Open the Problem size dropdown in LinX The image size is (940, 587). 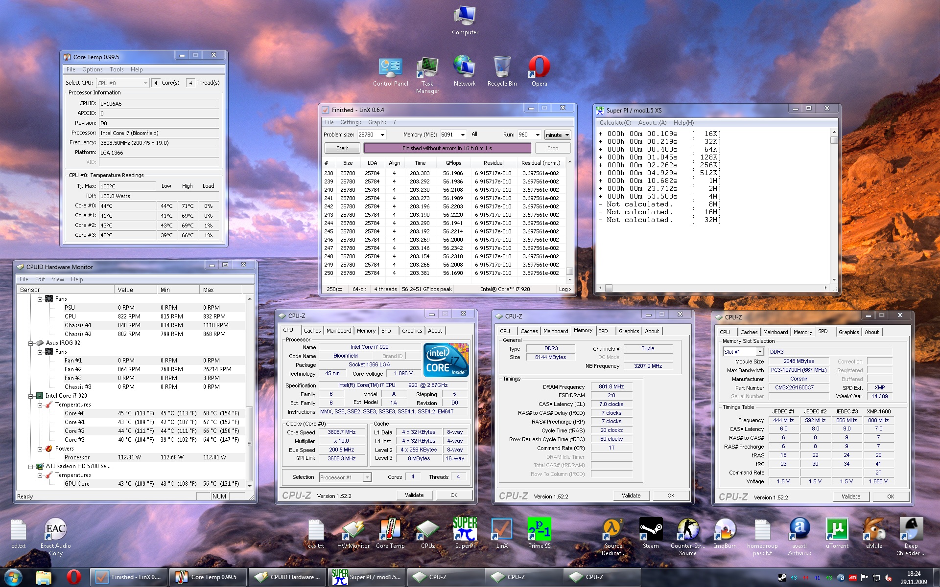[x=382, y=135]
